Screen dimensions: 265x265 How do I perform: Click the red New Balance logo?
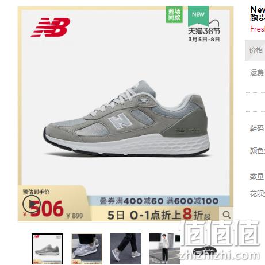(51, 27)
